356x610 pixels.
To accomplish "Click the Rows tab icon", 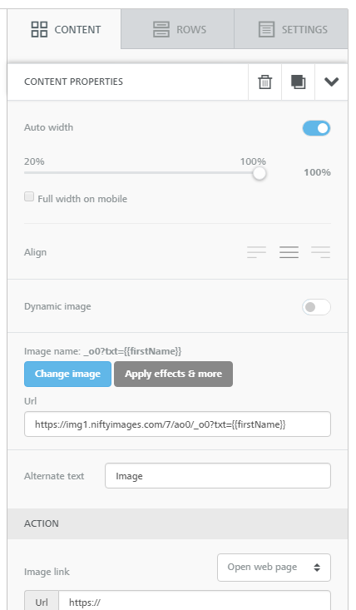I will point(161,30).
